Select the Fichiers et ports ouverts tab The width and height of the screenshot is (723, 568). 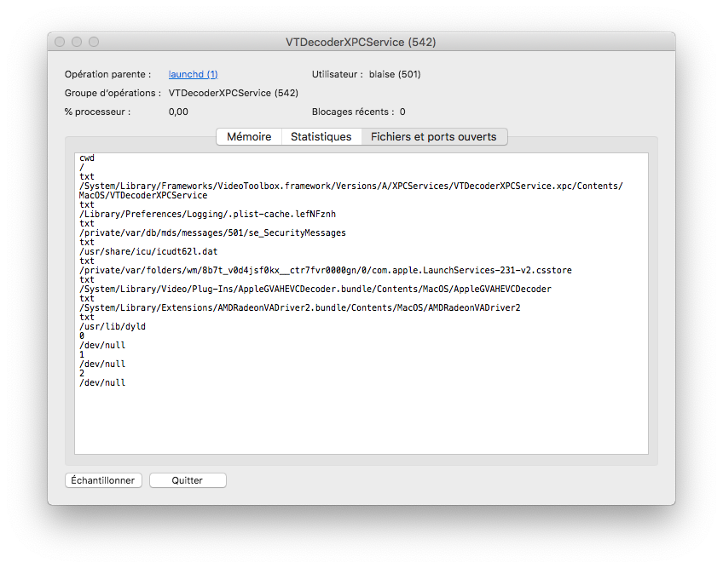coord(433,137)
